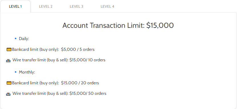The width and height of the screenshot is (237, 109).
Task: Click the Daily label
Action: [x=24, y=39]
